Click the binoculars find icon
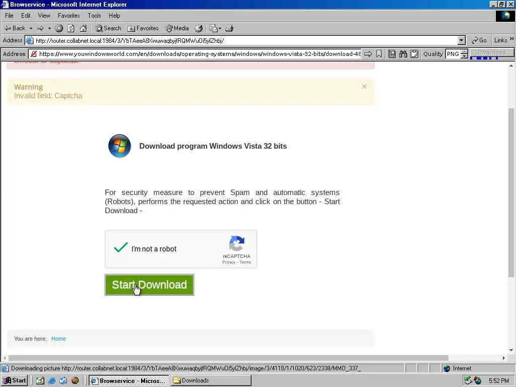 [403, 54]
